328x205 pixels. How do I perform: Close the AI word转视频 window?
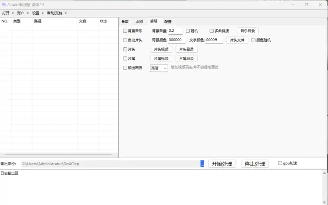click(x=320, y=4)
